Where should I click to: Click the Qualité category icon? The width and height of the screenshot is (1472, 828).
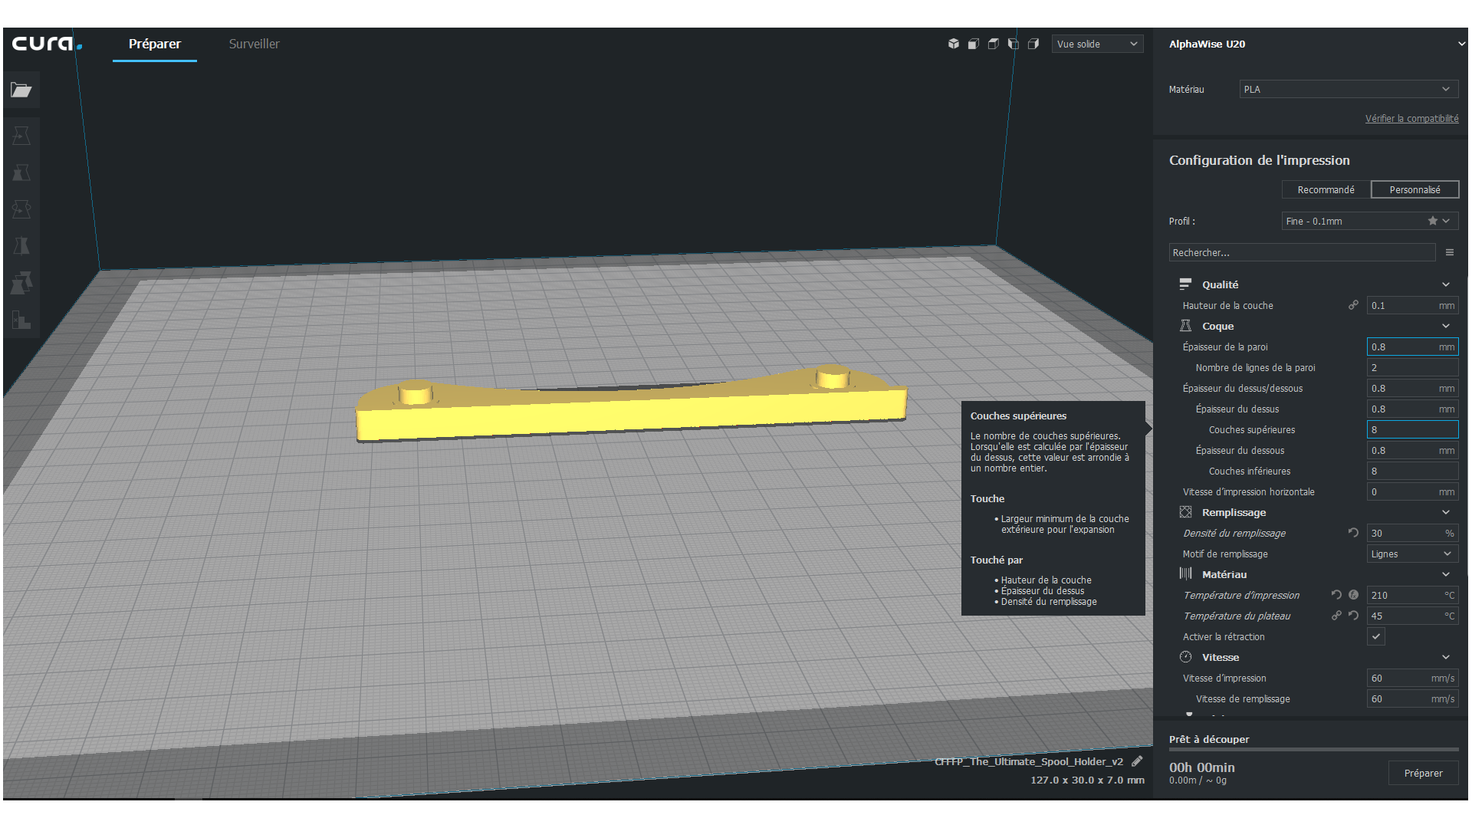(1185, 284)
